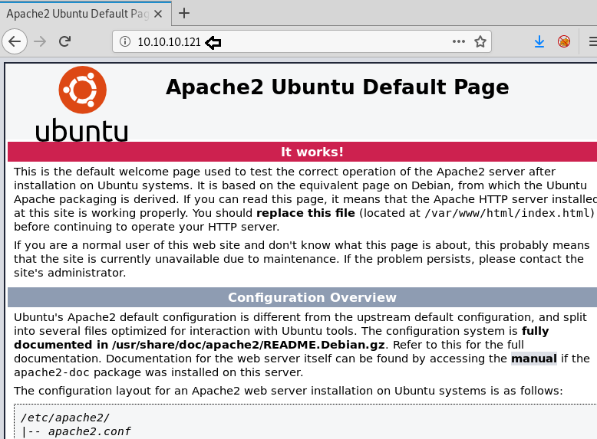The image size is (597, 439).
Task: Click the 'Apache2 Ubuntu Default Page' title
Action: coord(338,87)
